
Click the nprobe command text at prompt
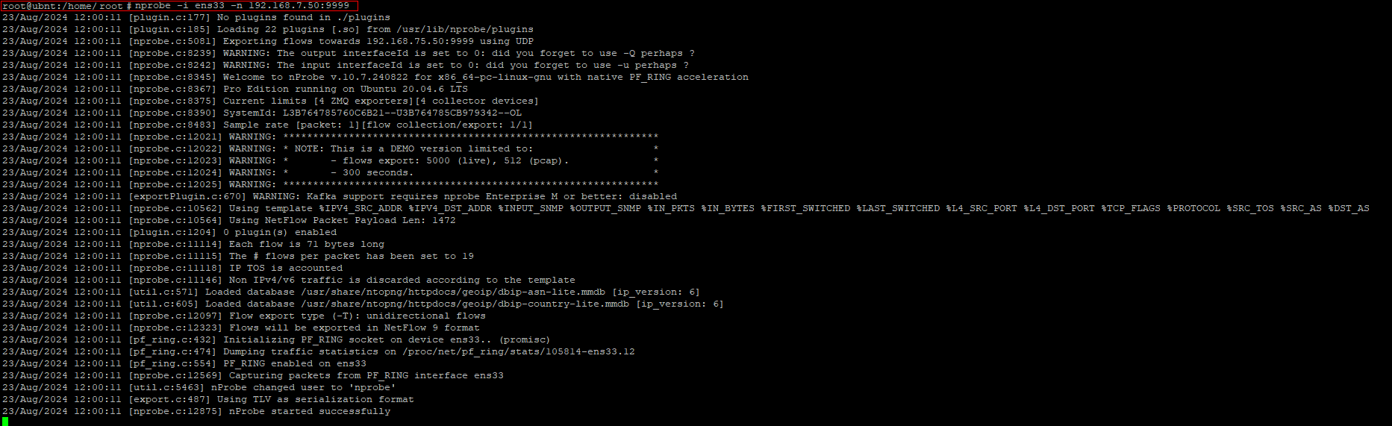tap(242, 5)
